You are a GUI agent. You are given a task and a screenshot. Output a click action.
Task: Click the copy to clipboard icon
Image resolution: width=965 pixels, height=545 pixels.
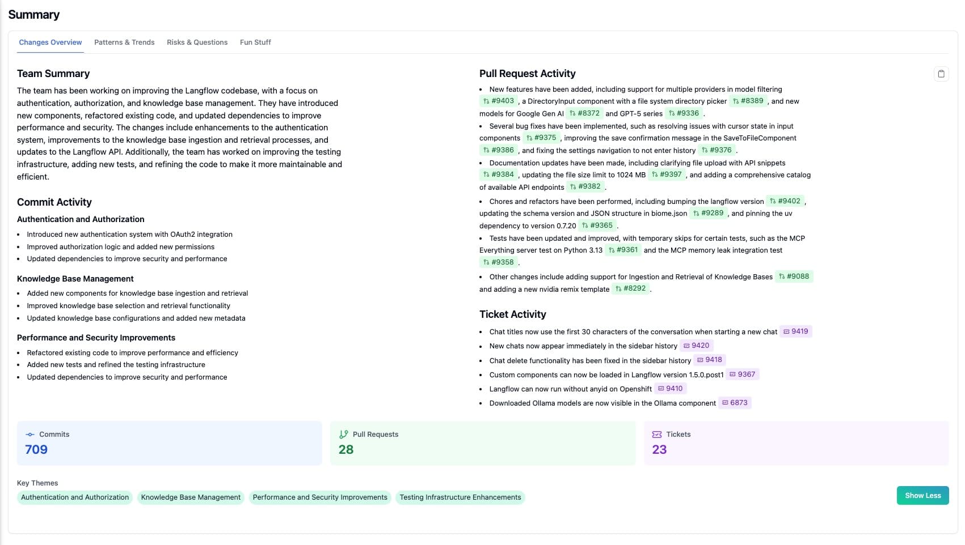click(x=941, y=74)
